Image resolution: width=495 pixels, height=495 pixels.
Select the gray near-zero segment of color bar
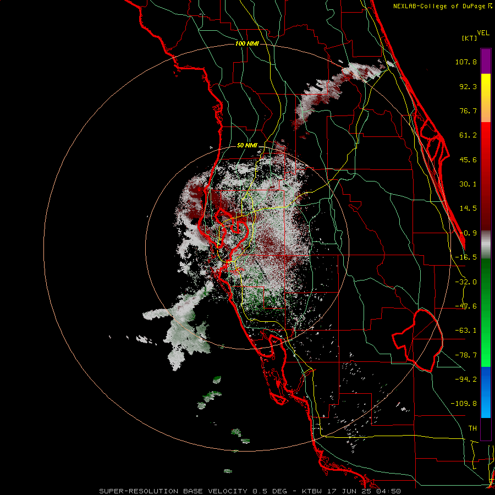(486, 245)
